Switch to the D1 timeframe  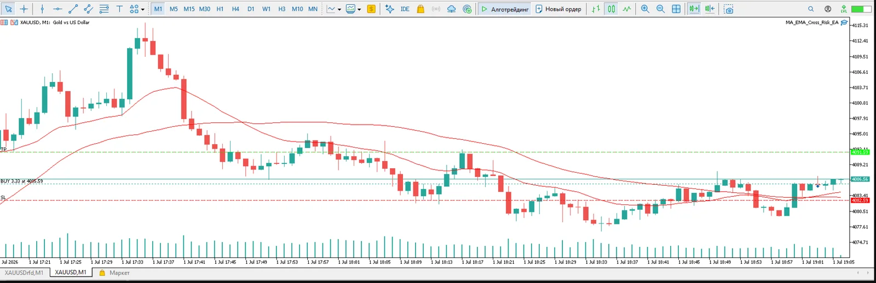tap(251, 9)
